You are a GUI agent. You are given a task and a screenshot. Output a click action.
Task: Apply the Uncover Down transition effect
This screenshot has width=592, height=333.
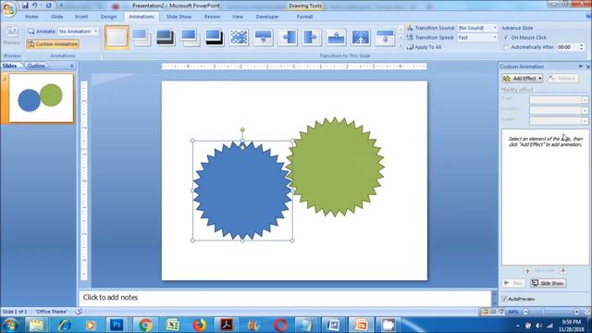point(385,37)
